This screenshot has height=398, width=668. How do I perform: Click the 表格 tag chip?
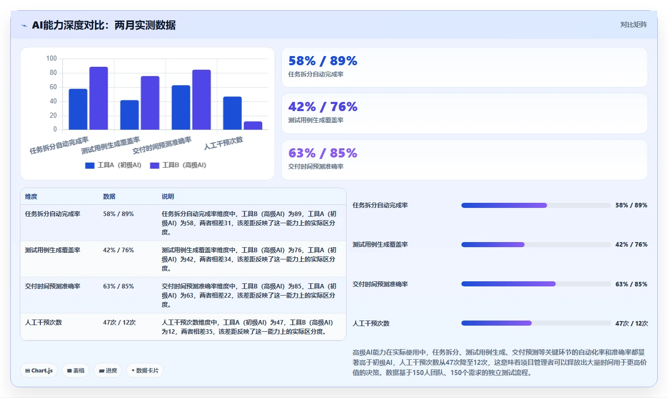[76, 370]
